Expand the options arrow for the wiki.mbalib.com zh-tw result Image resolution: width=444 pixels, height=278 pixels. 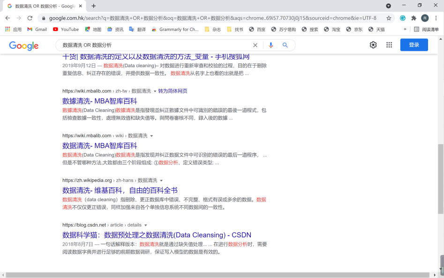click(155, 92)
